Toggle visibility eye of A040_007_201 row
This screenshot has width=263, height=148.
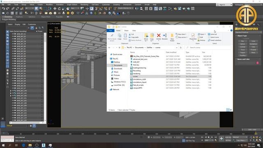click(13, 98)
